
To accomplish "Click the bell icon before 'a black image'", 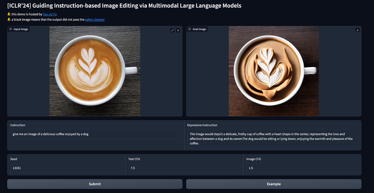I will click(9, 20).
